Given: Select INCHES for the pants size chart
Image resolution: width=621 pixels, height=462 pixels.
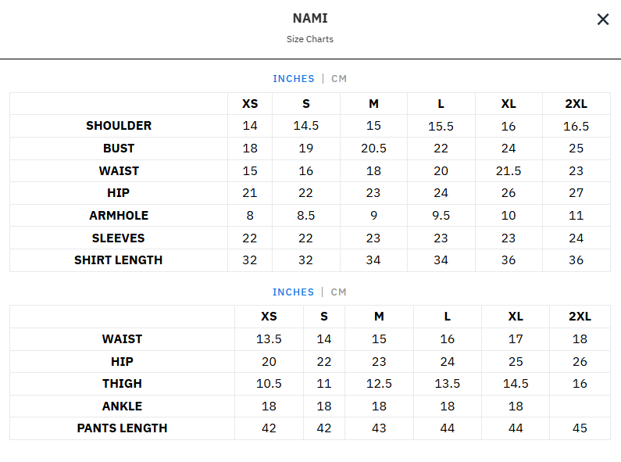Looking at the screenshot, I should tap(293, 292).
